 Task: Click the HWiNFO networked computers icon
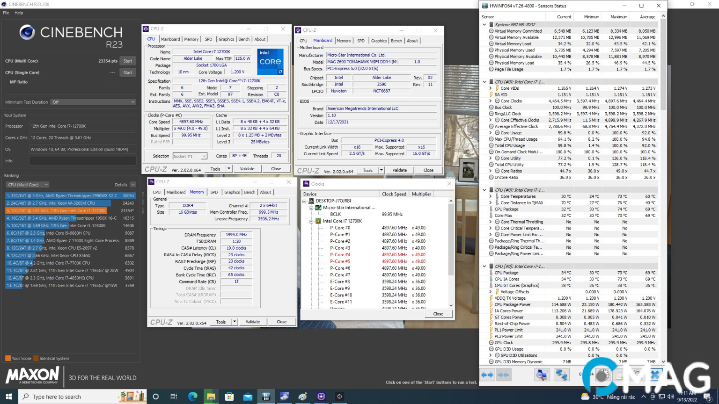pos(561,375)
